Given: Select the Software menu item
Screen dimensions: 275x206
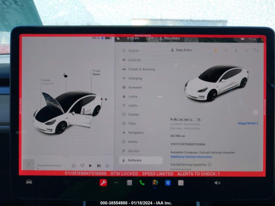Looking at the screenshot, I should [141, 160].
